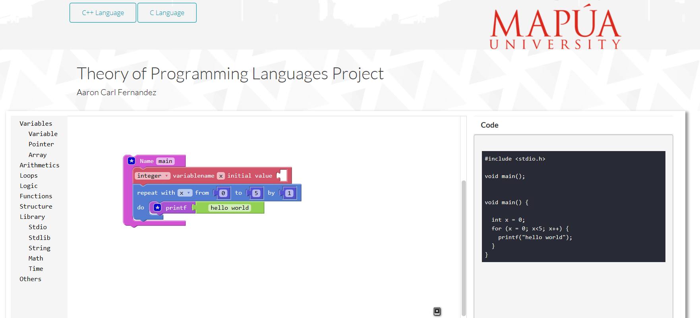Click the main function name field
Image resolution: width=700 pixels, height=318 pixels.
click(x=165, y=161)
